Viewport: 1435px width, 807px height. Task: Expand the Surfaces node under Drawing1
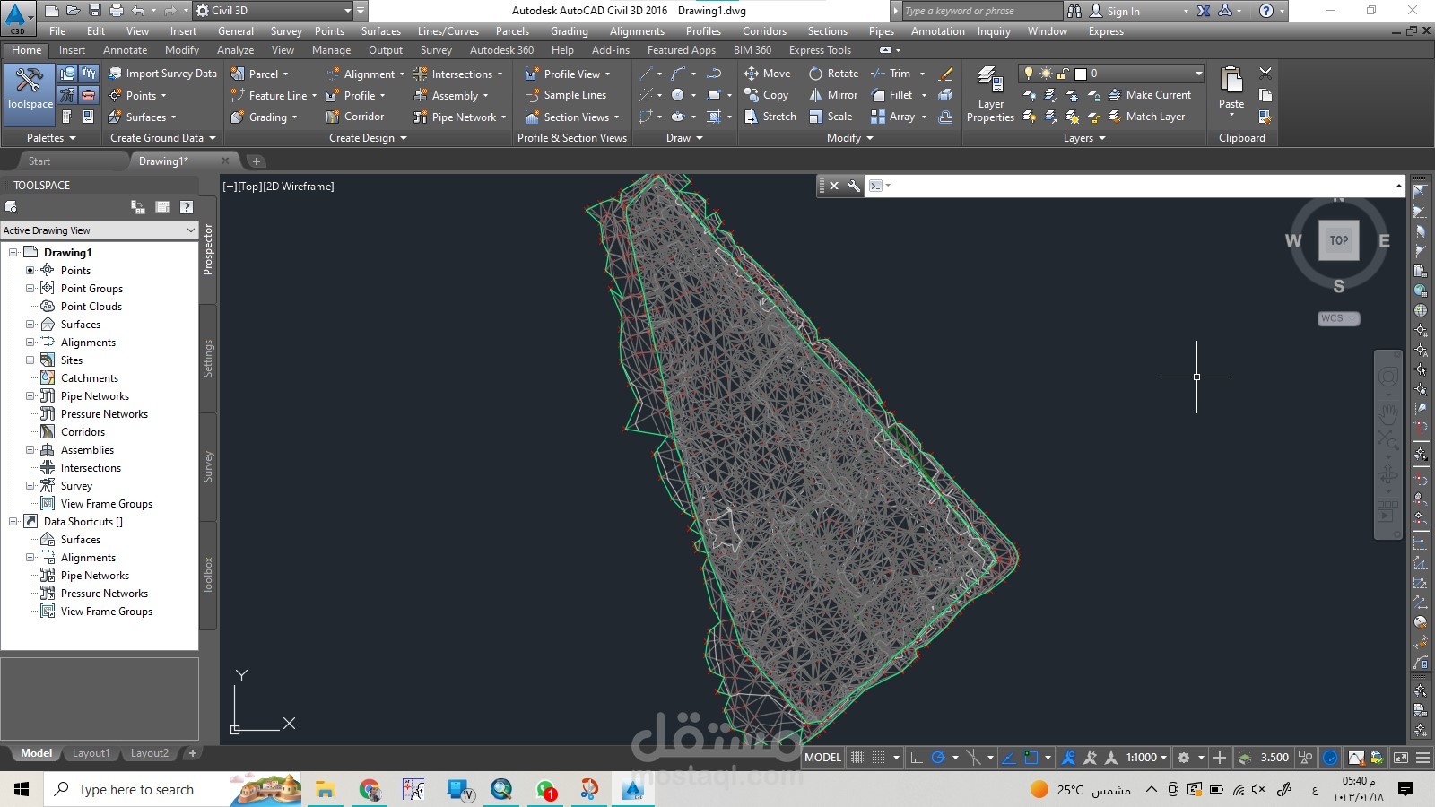[x=30, y=325]
